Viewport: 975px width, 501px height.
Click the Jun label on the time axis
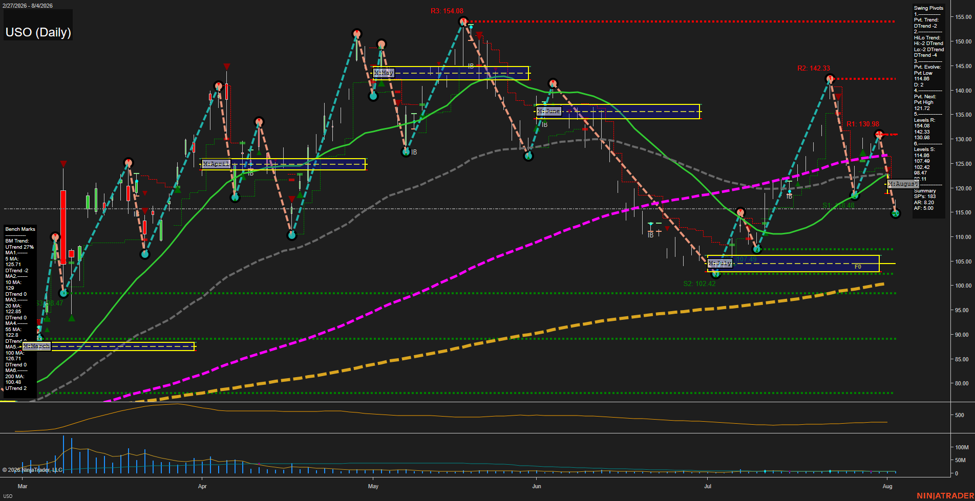[x=537, y=486]
